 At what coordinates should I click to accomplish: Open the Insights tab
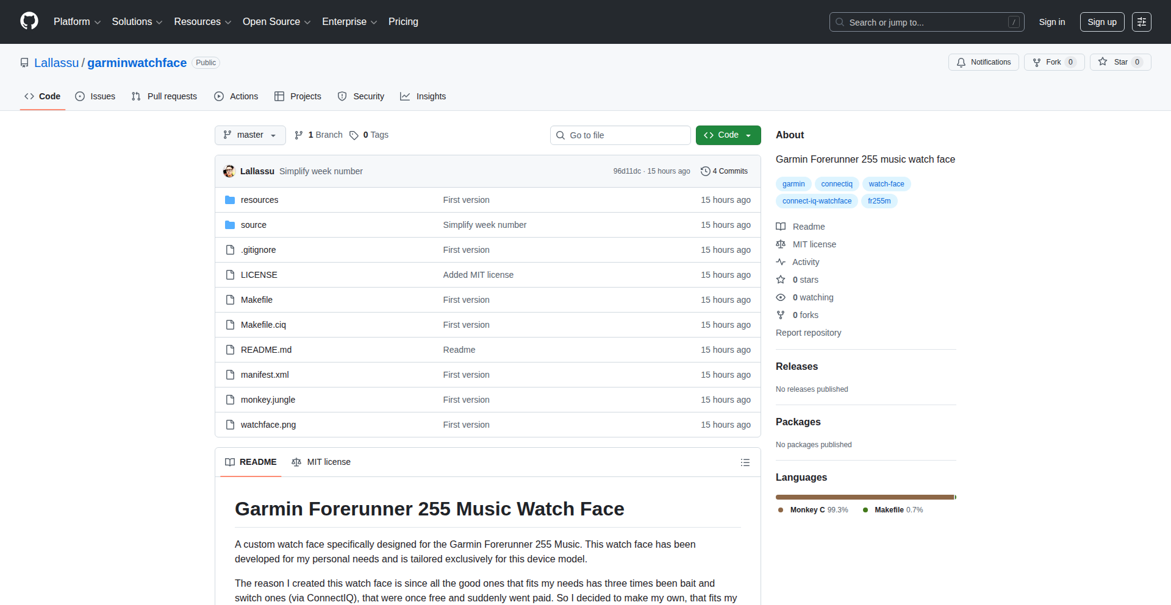tap(423, 96)
